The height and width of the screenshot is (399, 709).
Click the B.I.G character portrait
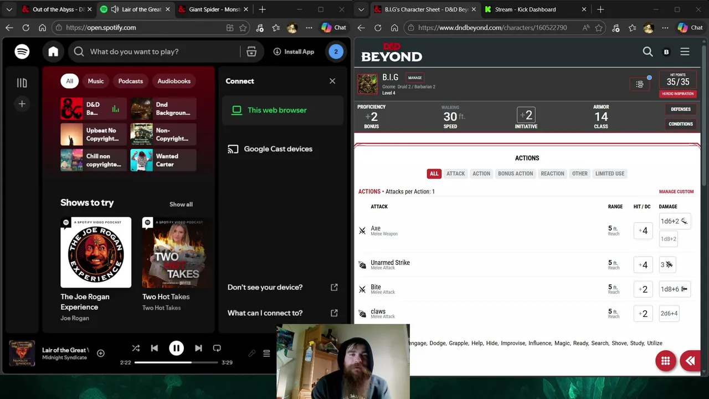coord(367,84)
